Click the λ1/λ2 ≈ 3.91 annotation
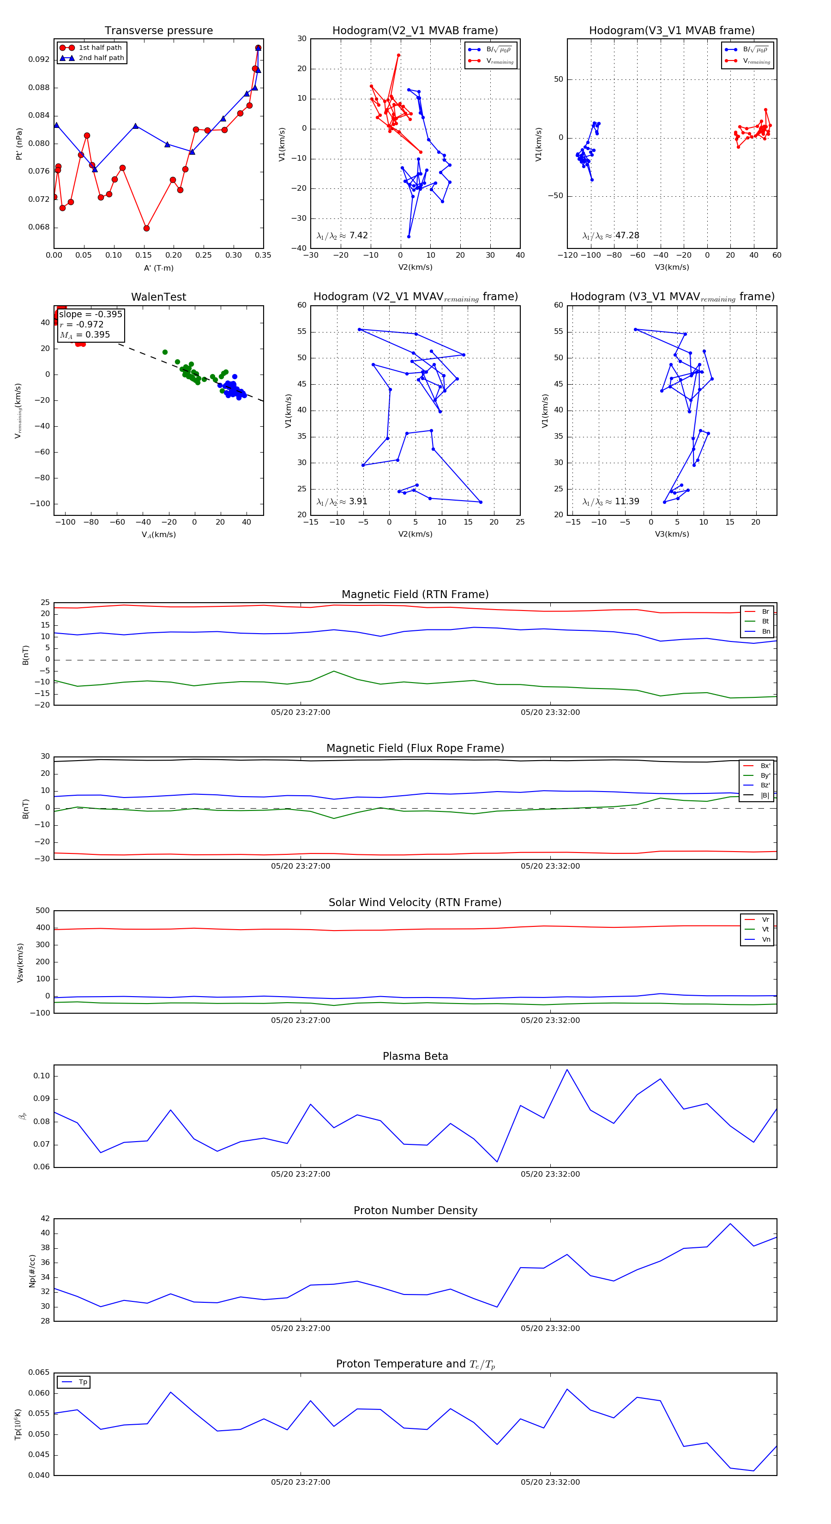831x1524 pixels. click(x=342, y=502)
